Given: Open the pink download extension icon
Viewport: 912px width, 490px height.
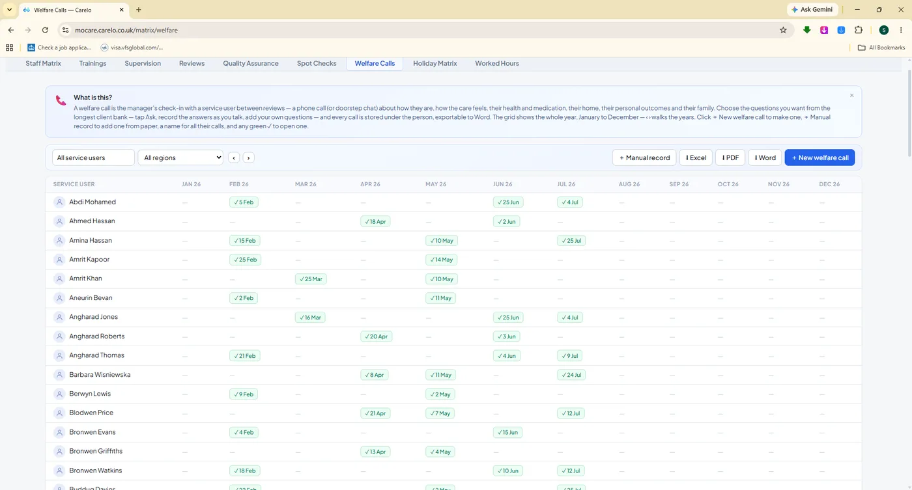Looking at the screenshot, I should pyautogui.click(x=824, y=30).
